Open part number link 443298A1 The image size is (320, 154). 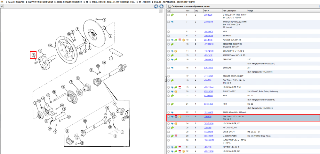point(209,132)
